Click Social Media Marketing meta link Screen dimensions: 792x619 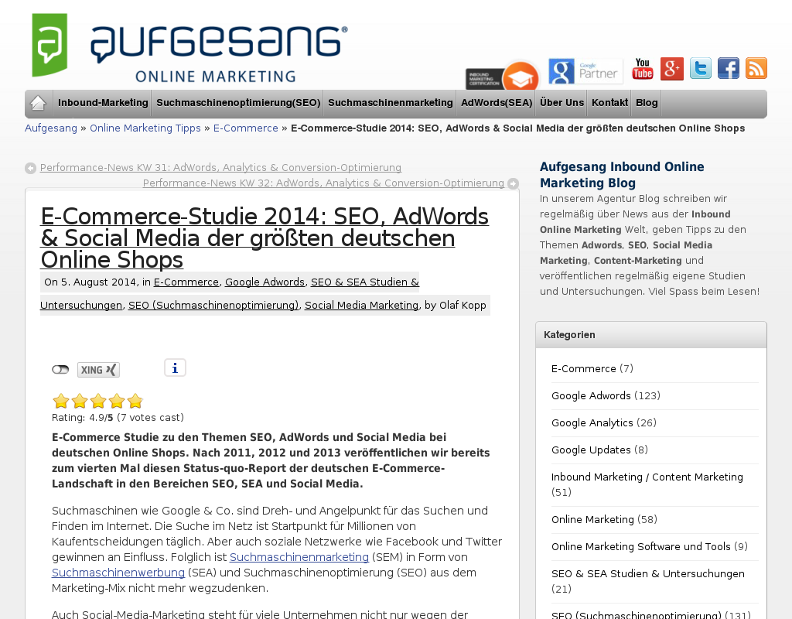point(362,305)
